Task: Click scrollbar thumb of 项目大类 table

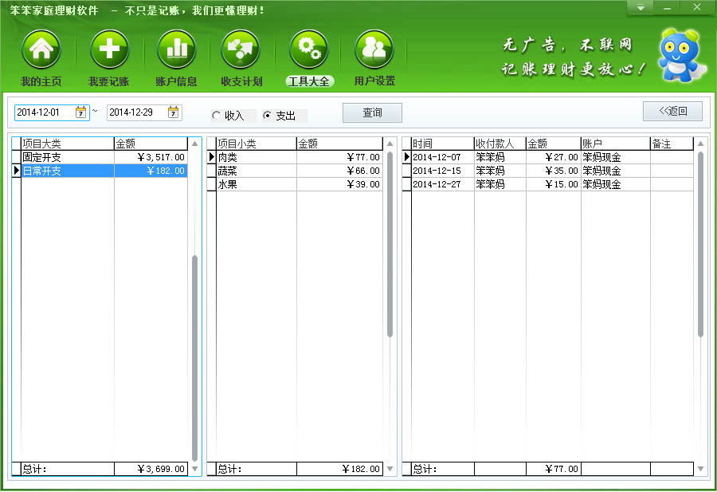Action: click(x=195, y=358)
